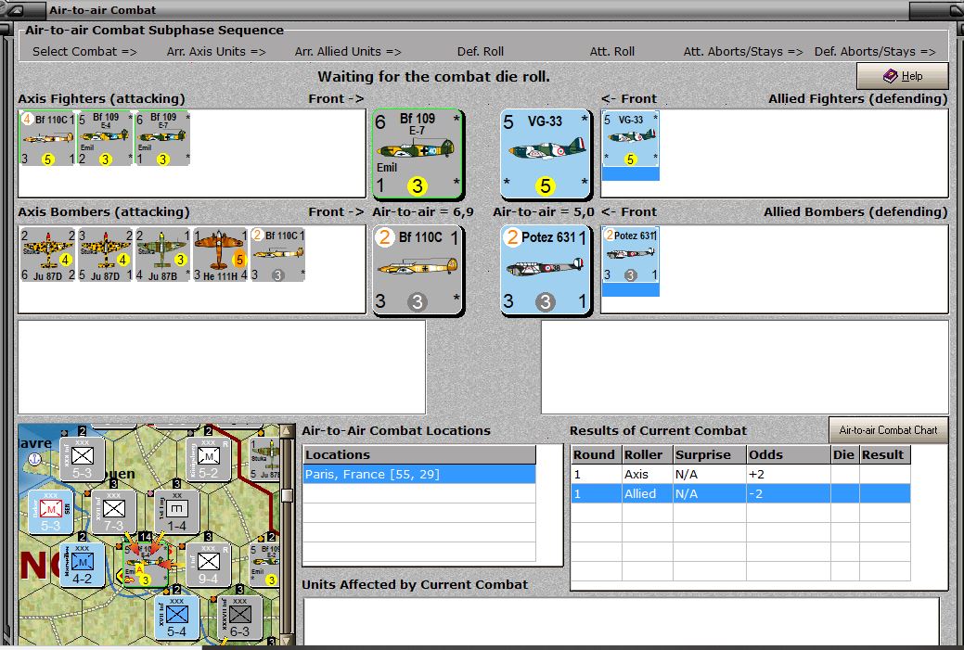Select the small Potez 631 counter in Allied Bombers list
This screenshot has height=650, width=964.
tap(631, 255)
